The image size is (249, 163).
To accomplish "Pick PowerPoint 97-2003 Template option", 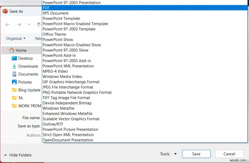I will click(x=145, y=29).
